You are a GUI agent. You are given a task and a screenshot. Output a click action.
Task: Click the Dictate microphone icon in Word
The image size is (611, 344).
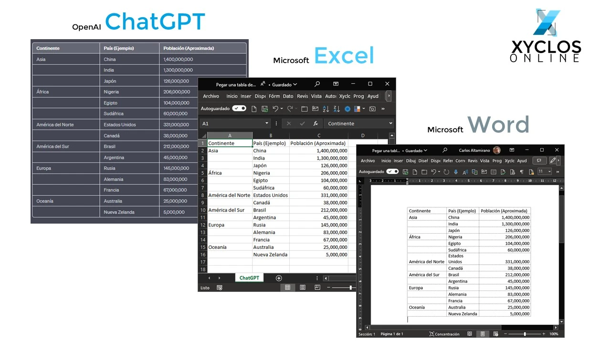[456, 172]
